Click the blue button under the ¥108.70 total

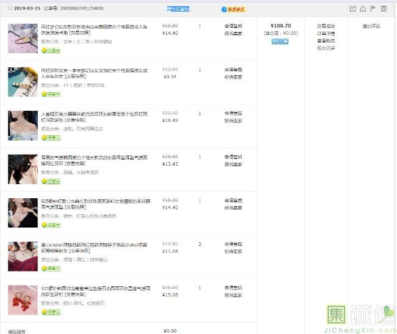point(280,42)
